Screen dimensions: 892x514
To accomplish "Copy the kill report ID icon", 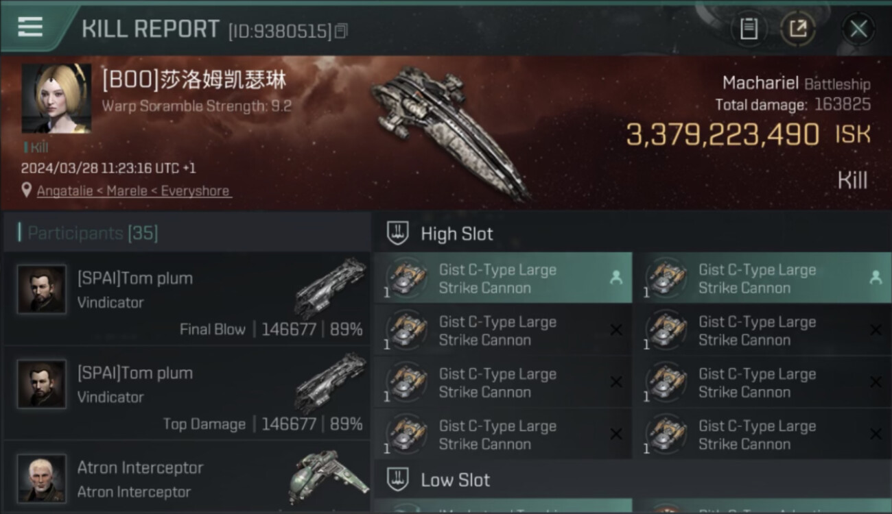I will pyautogui.click(x=341, y=31).
